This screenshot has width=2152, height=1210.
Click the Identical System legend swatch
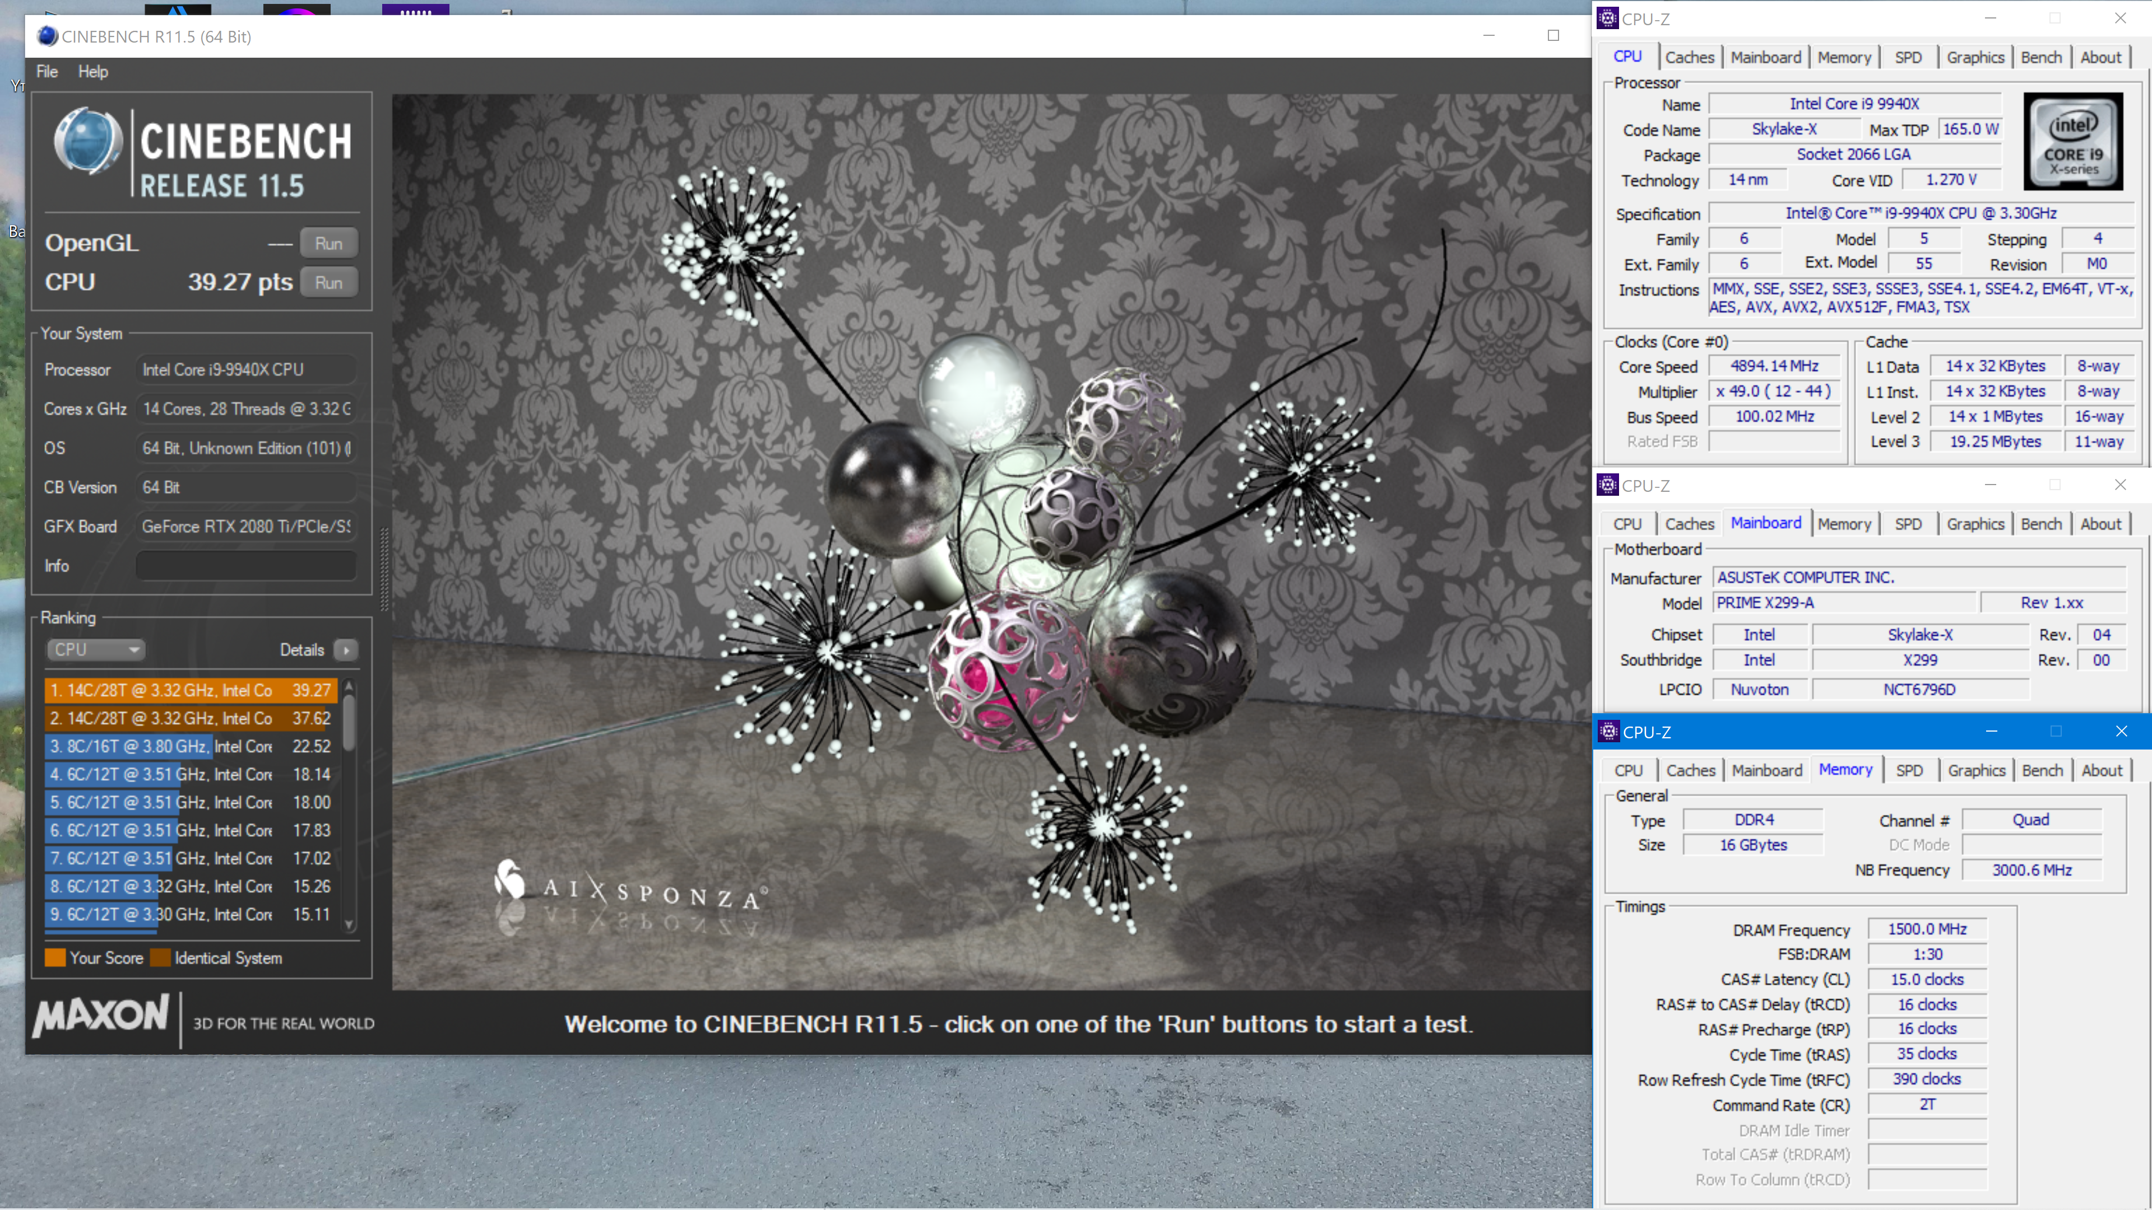tap(160, 958)
